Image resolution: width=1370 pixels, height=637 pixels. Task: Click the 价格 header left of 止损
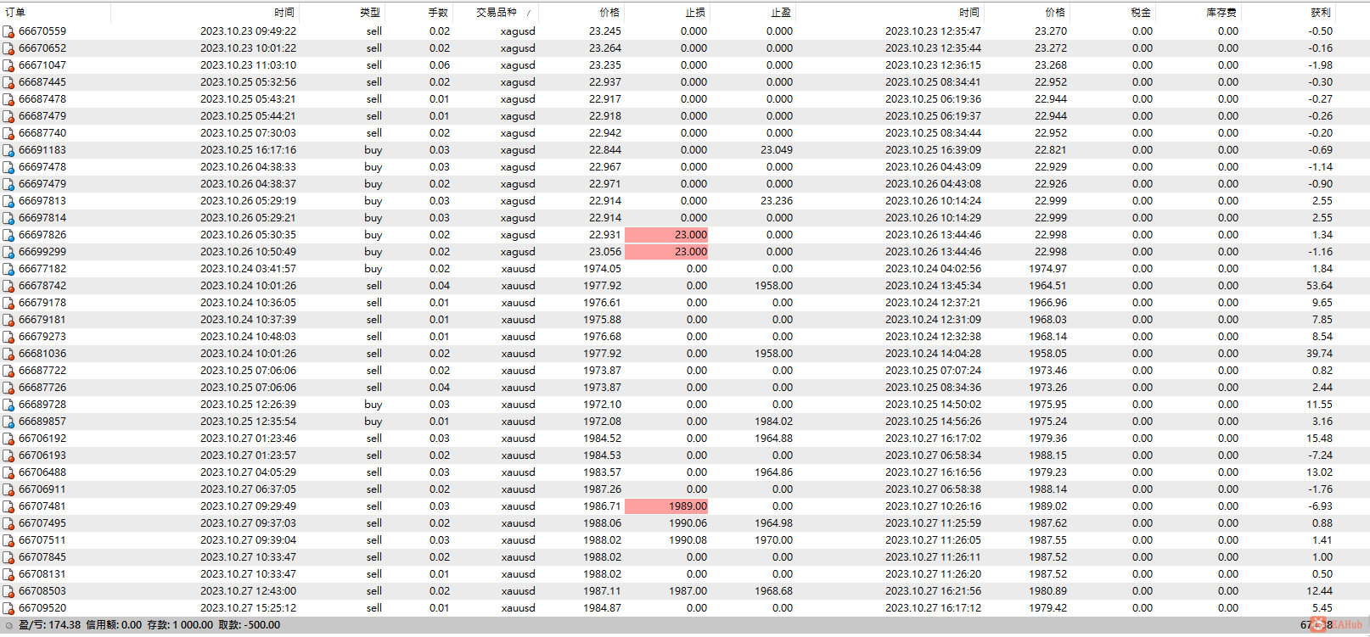609,13
